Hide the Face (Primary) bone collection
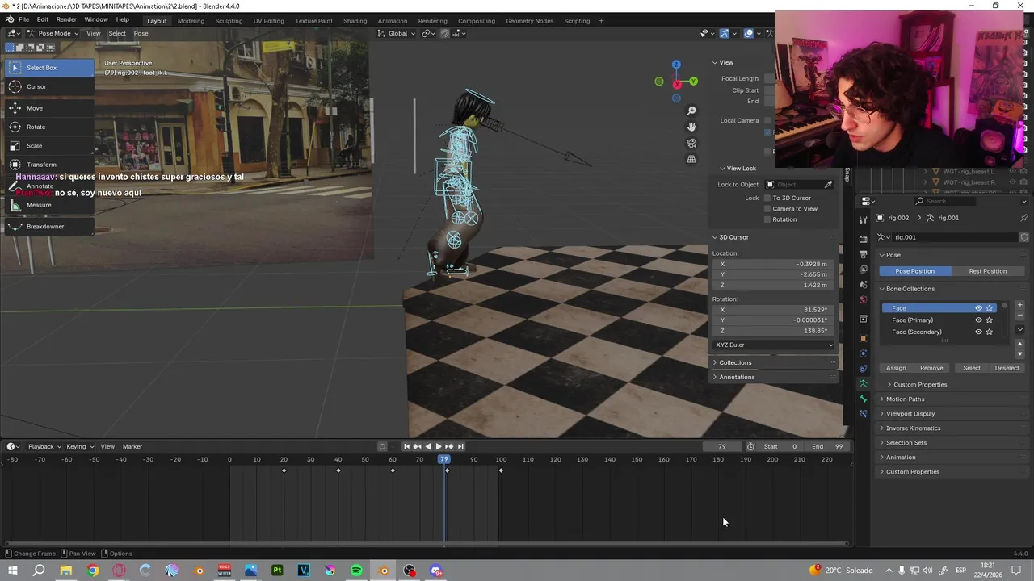The height and width of the screenshot is (581, 1034). click(978, 320)
